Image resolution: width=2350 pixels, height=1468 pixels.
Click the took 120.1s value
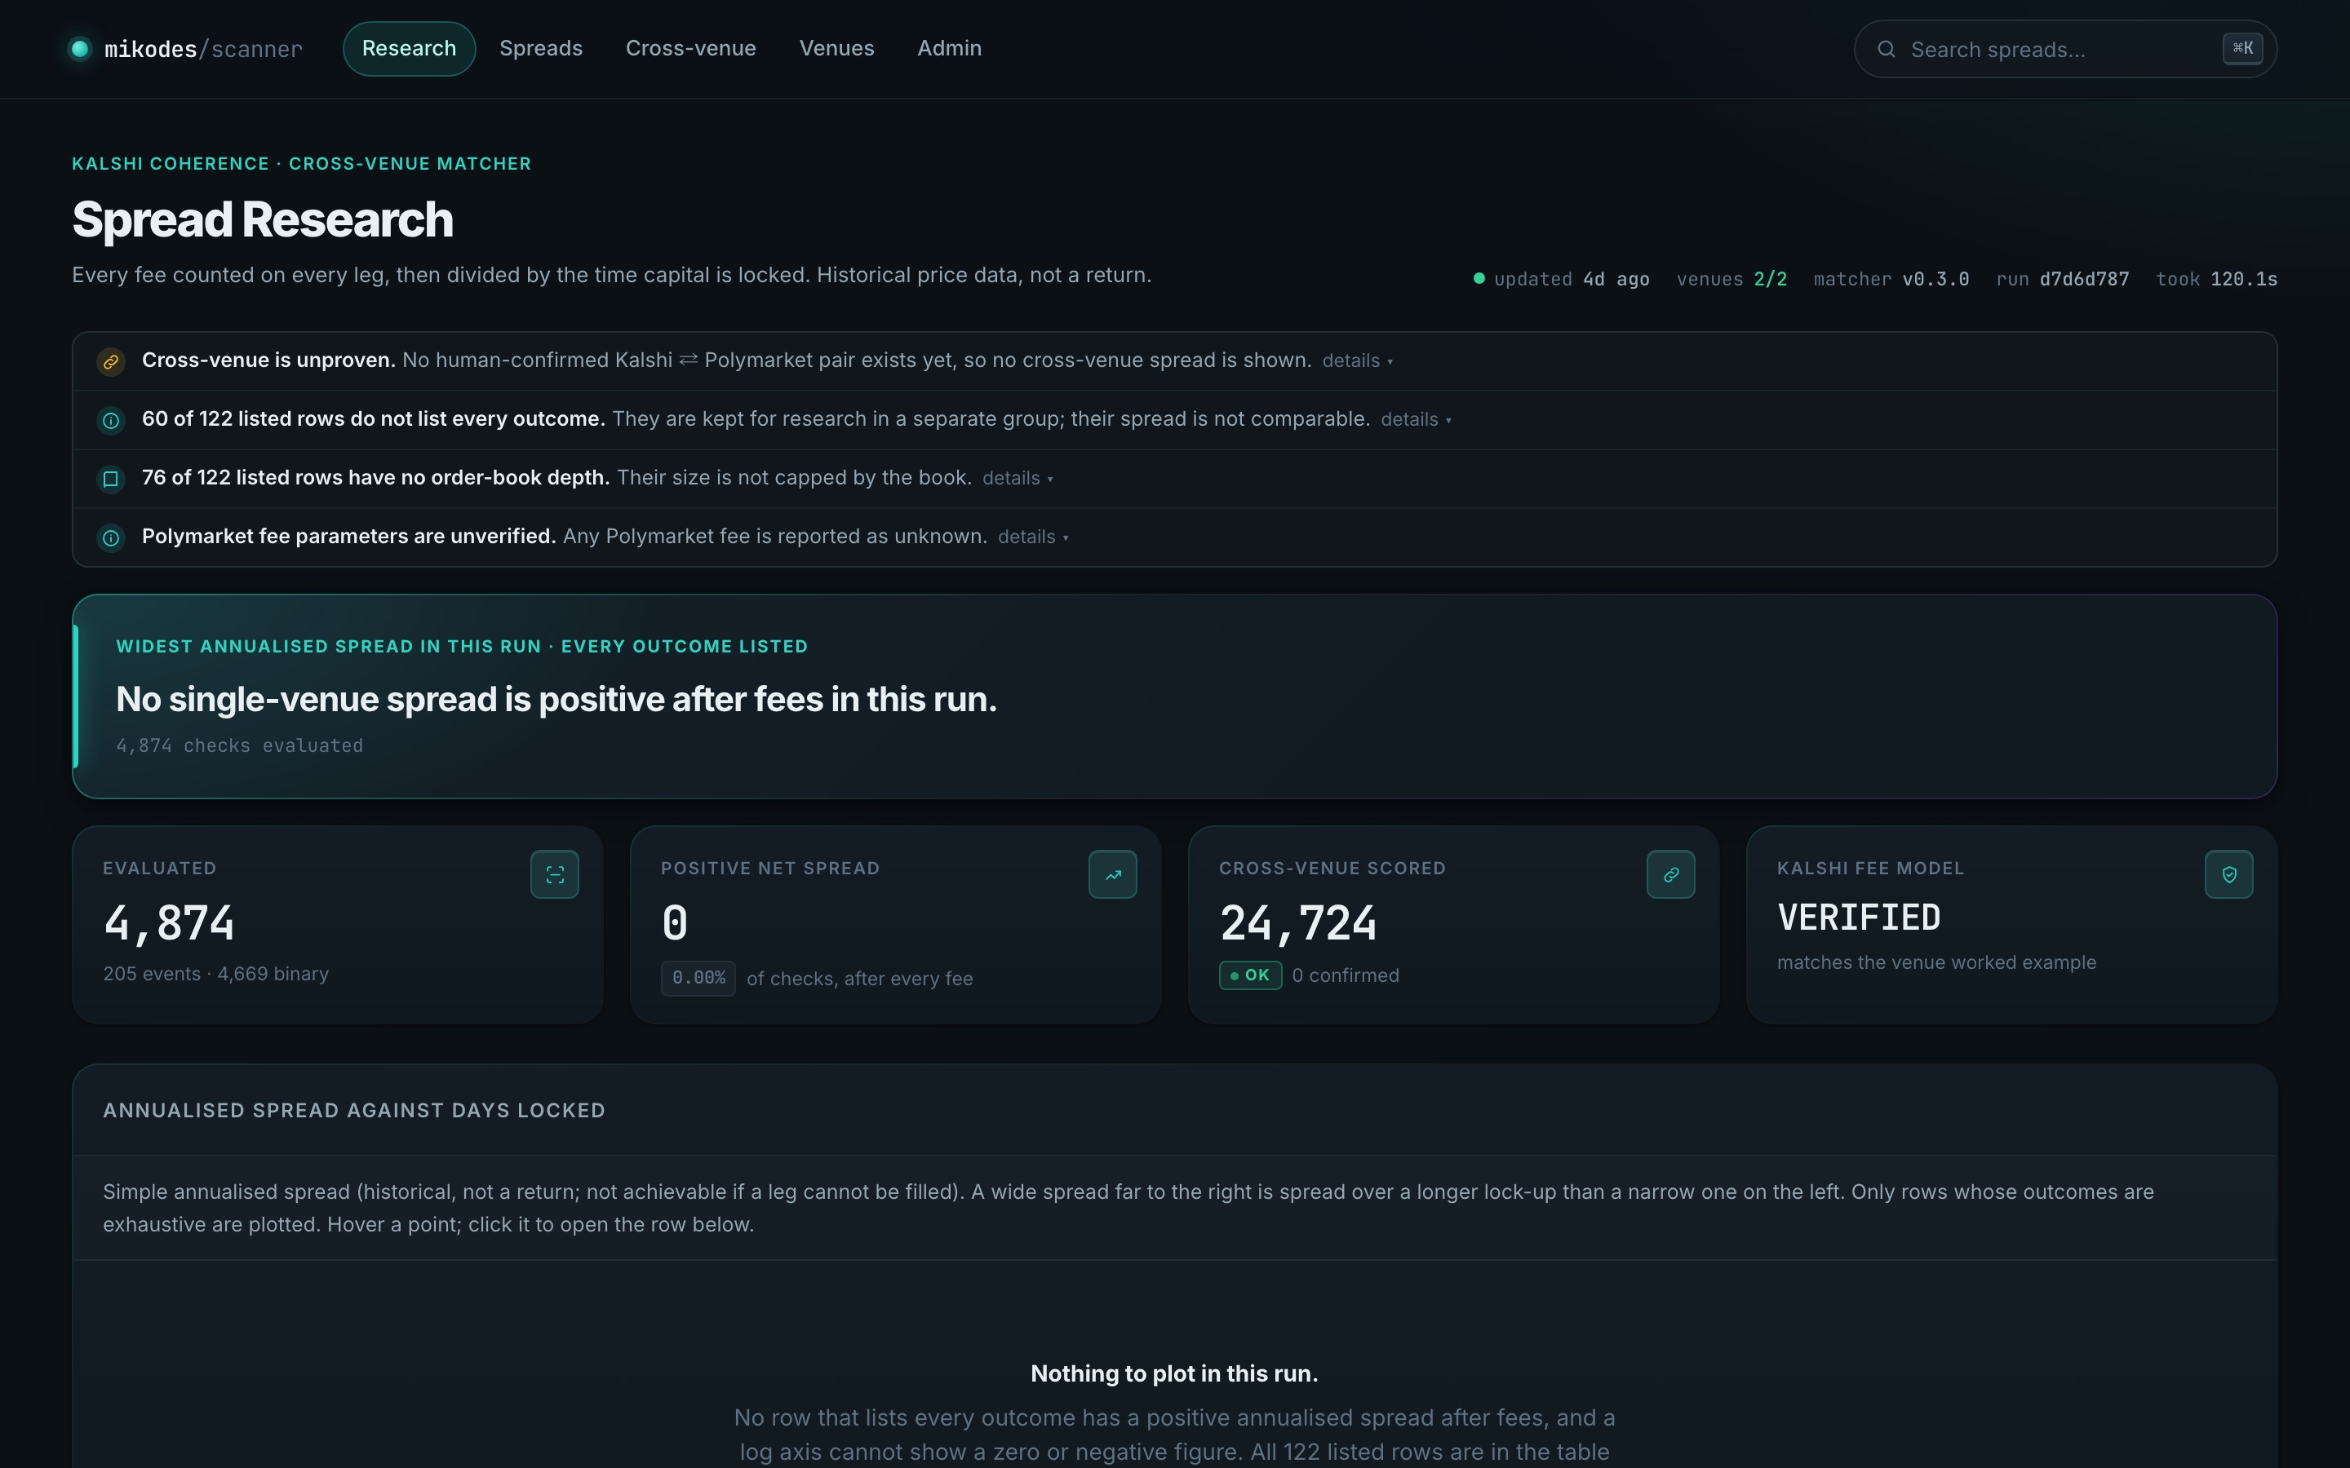[2243, 280]
